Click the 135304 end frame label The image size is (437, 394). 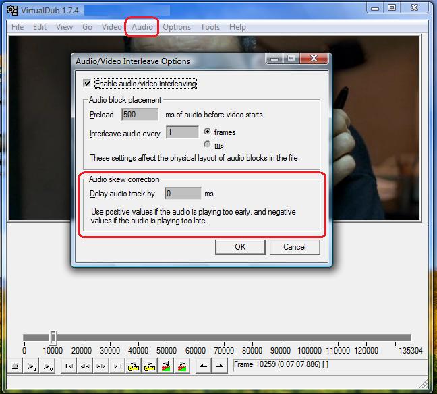coord(411,351)
